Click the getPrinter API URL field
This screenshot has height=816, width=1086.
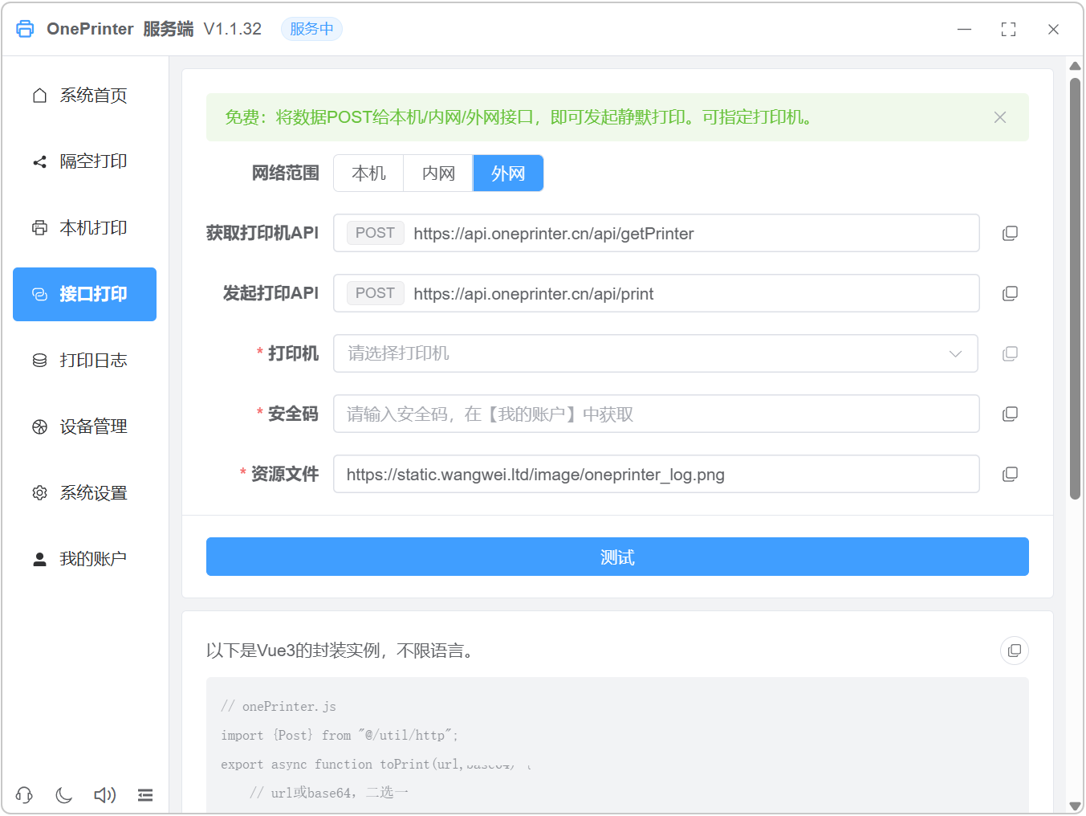click(657, 234)
